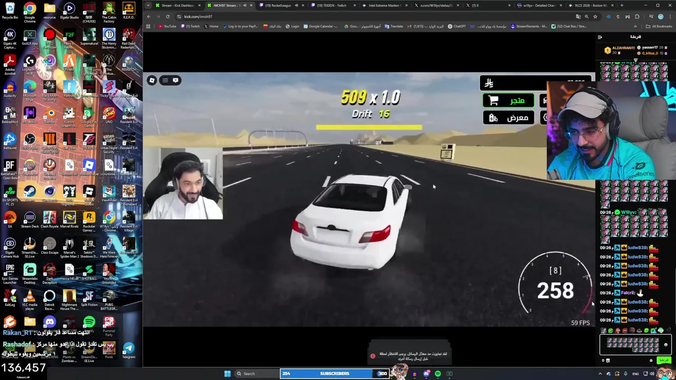Launch TEKKEN 8 desktop shortcut

89,141
